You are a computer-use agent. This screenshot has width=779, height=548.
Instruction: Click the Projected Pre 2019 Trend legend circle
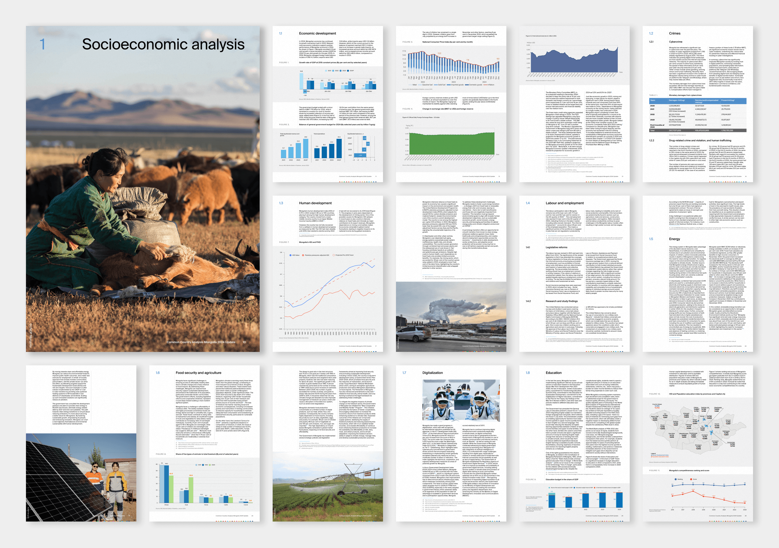334,255
